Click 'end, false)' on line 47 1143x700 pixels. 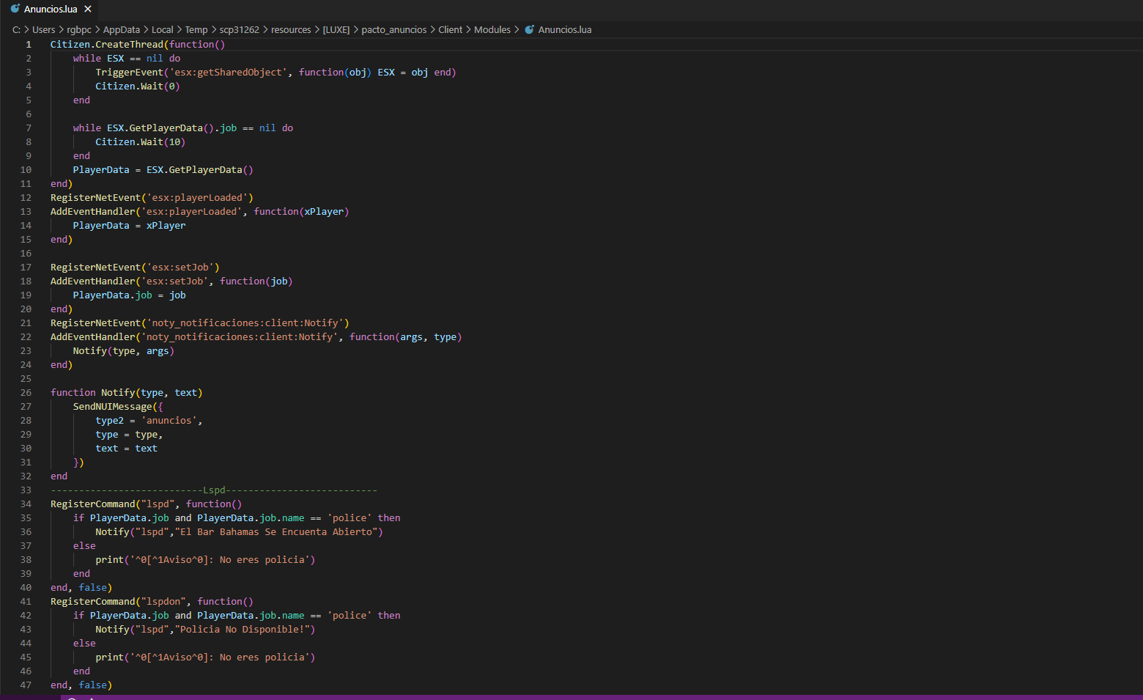click(x=81, y=685)
